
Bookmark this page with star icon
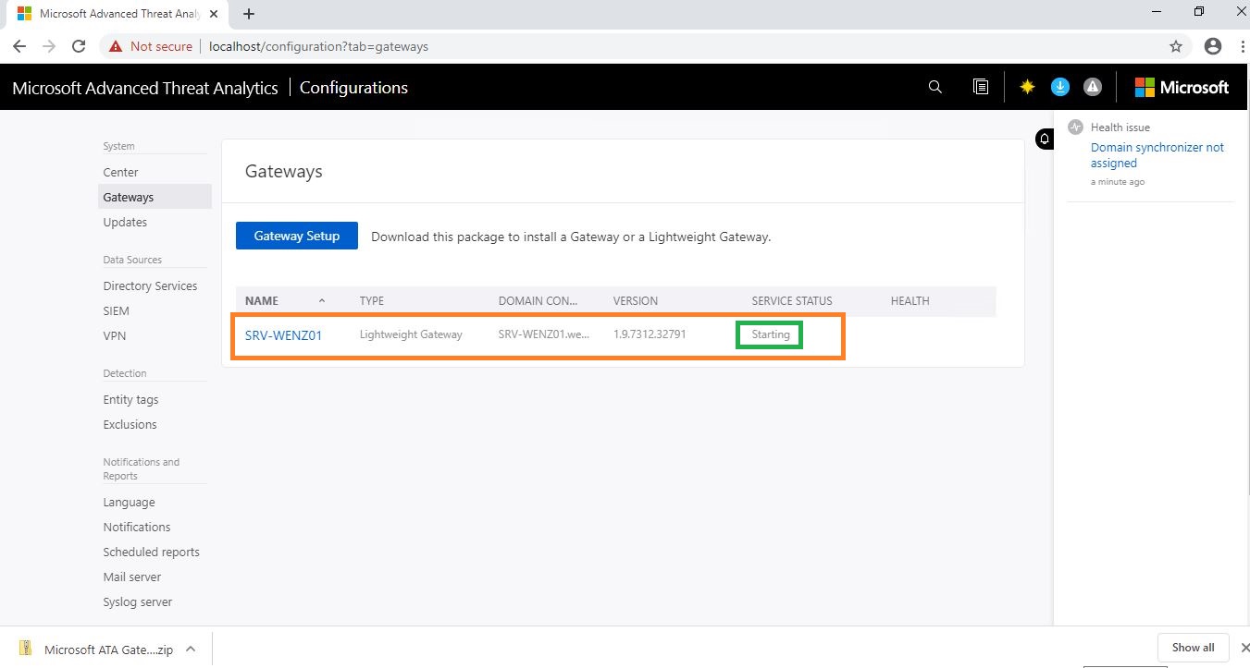click(x=1176, y=46)
